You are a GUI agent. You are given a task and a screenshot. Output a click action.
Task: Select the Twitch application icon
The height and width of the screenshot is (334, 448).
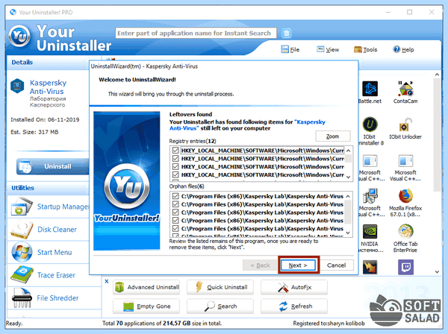coord(405,267)
